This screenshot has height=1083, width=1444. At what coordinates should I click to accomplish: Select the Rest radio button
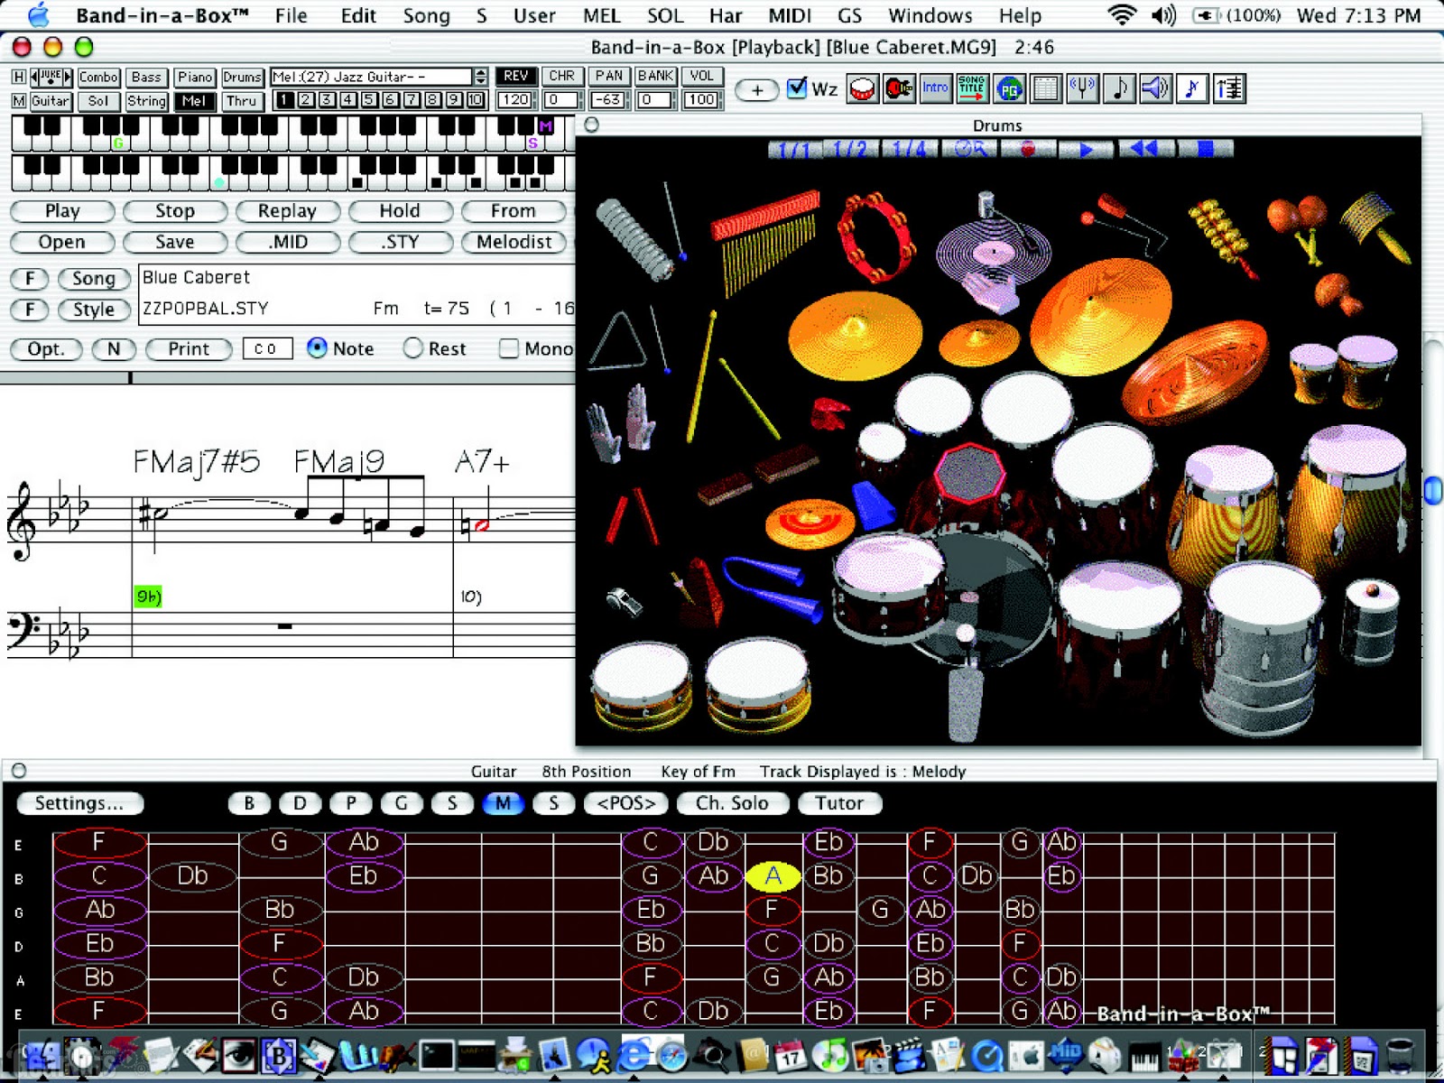pyautogui.click(x=412, y=347)
